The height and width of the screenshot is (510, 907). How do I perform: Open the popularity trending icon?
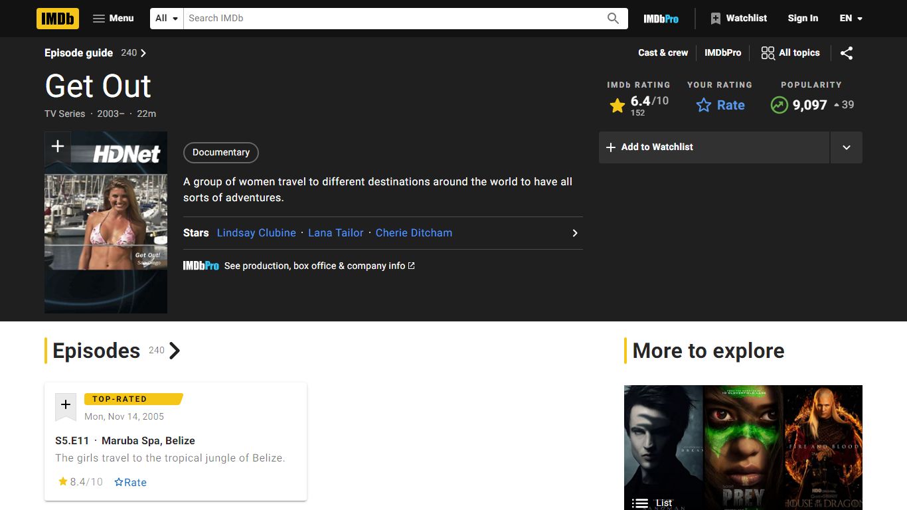pyautogui.click(x=779, y=105)
